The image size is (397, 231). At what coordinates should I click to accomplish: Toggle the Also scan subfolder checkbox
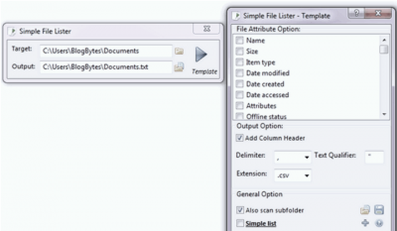click(240, 210)
